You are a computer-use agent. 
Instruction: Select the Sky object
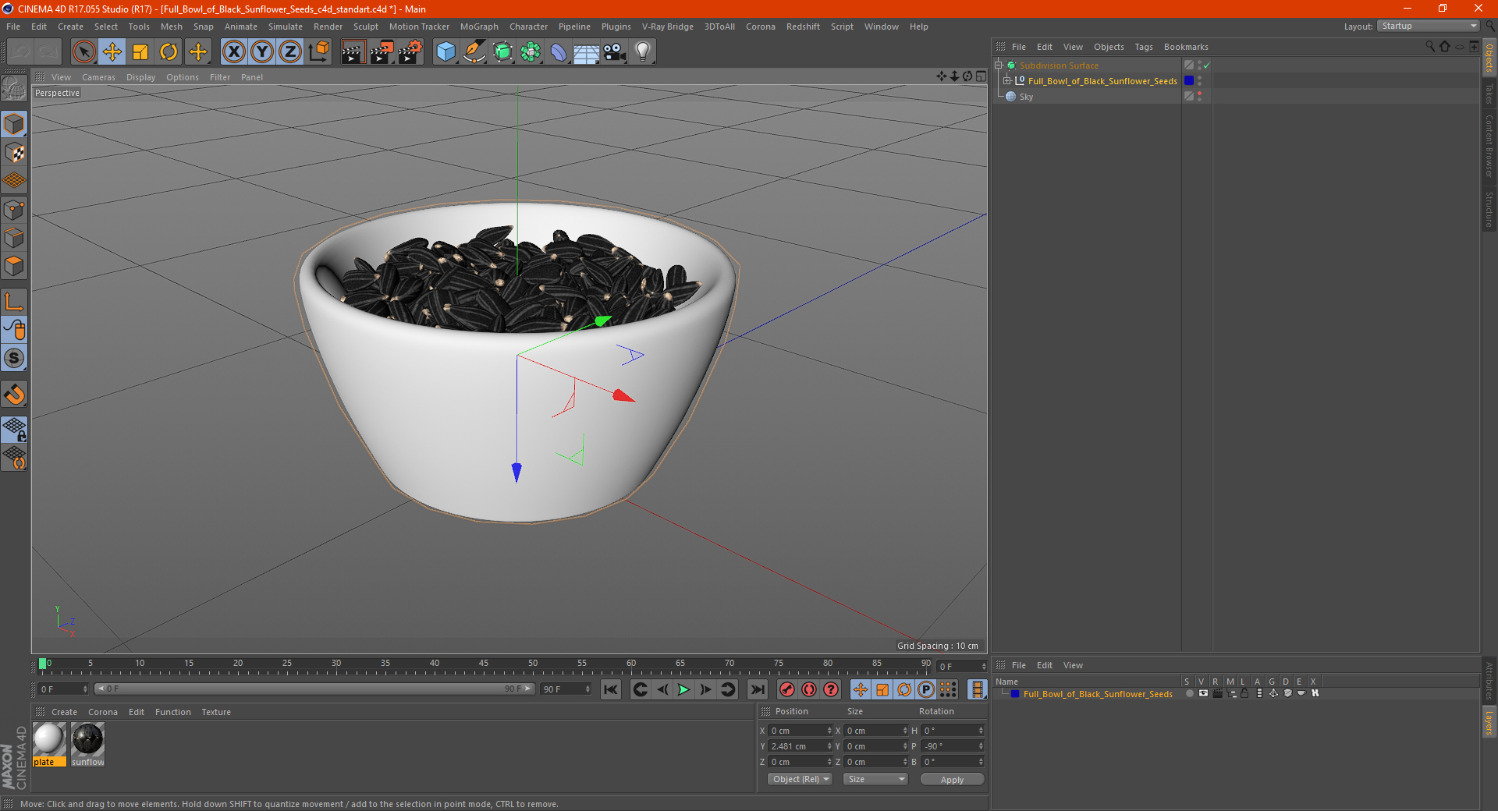(1026, 97)
